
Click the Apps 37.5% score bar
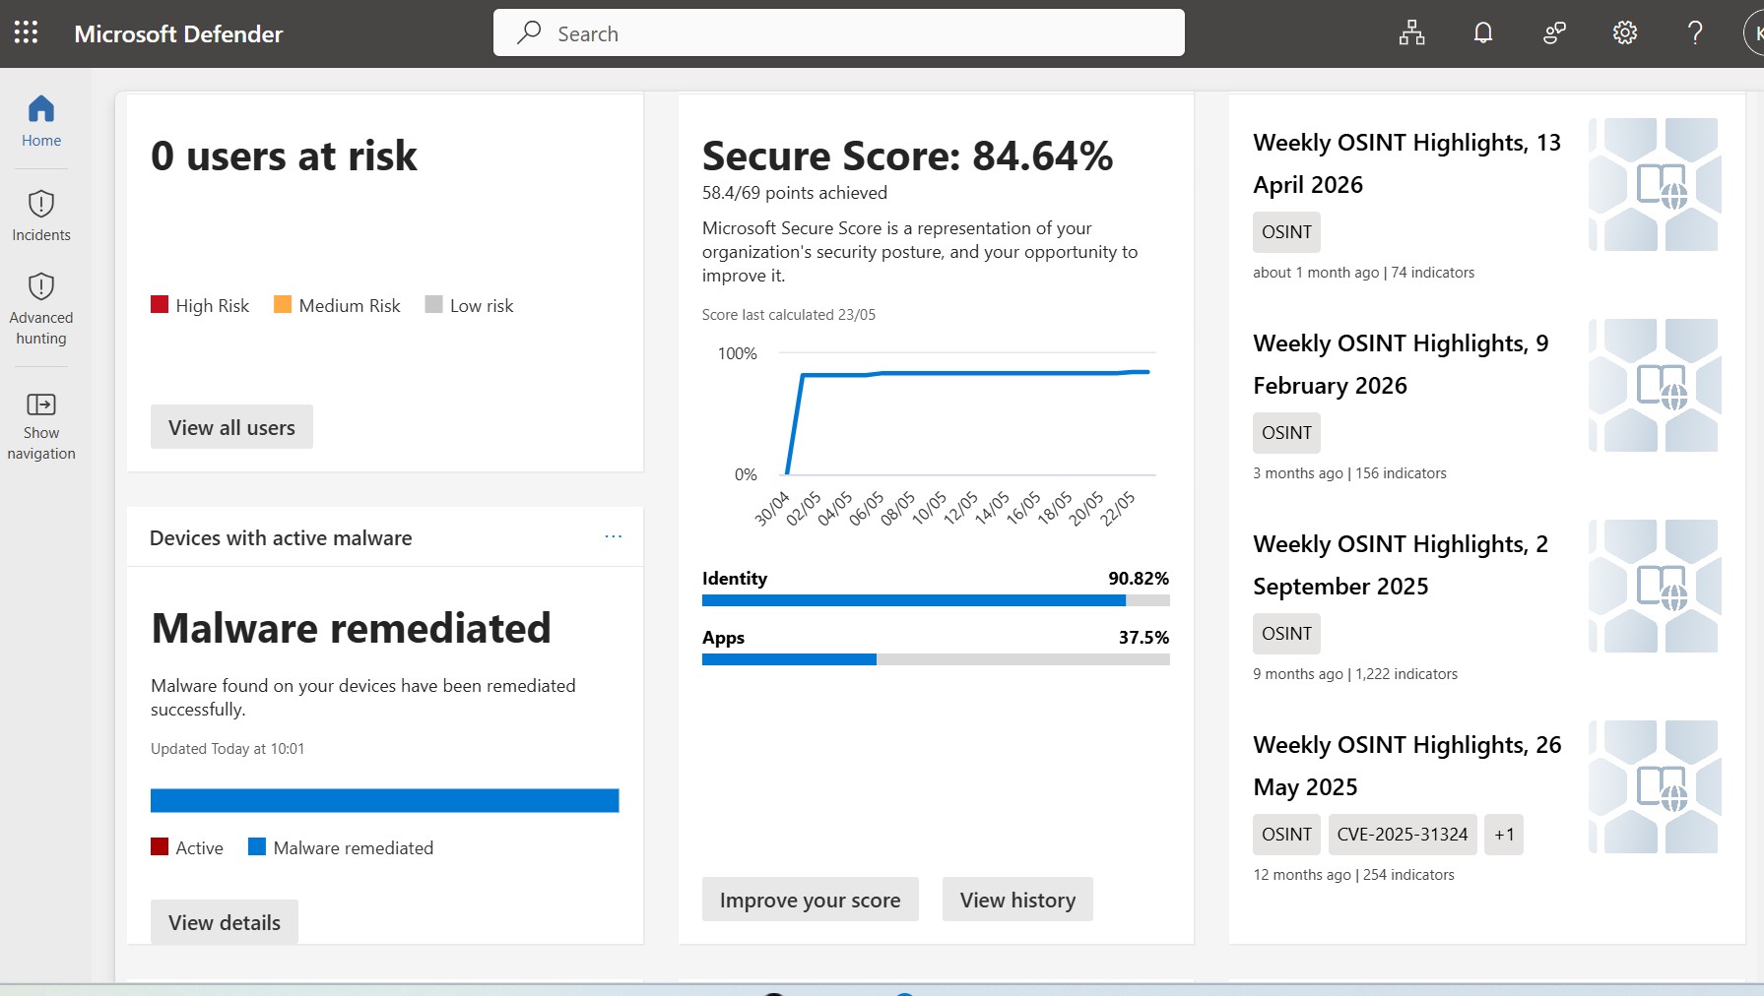936,659
